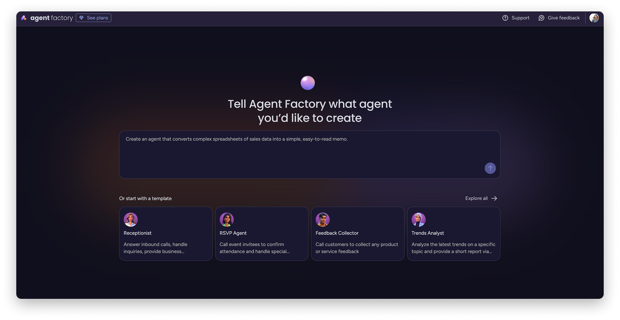The image size is (620, 320).
Task: Click the glowing purple orb
Action: (x=308, y=83)
